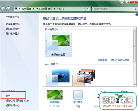Viewport: 138px width, 111px height.
Task: Click the magnifier search icon
Action: point(136,9)
